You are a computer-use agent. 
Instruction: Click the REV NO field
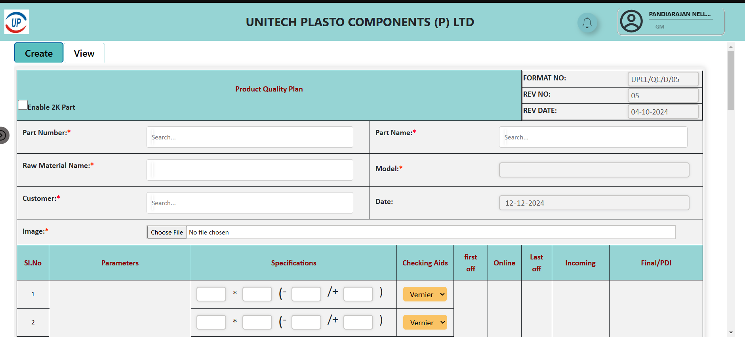(663, 95)
